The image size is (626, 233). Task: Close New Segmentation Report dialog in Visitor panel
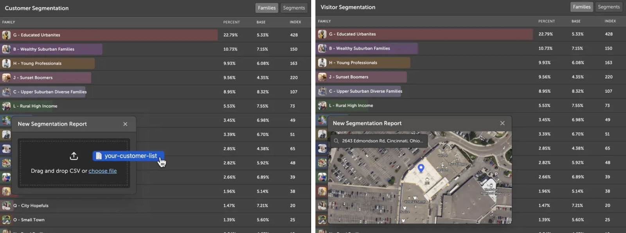pyautogui.click(x=502, y=123)
